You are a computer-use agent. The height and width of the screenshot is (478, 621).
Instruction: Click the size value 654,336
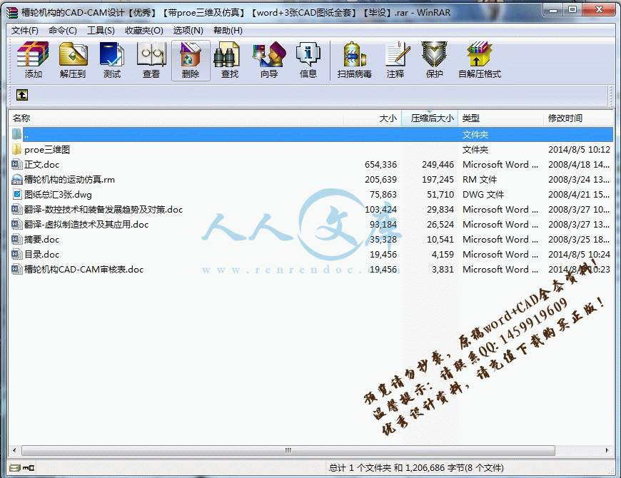(x=380, y=165)
